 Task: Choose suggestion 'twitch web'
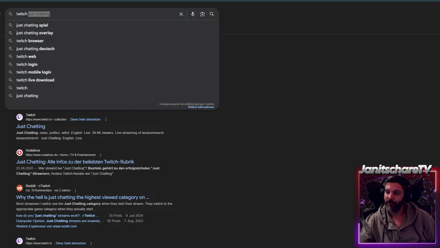pos(112,56)
